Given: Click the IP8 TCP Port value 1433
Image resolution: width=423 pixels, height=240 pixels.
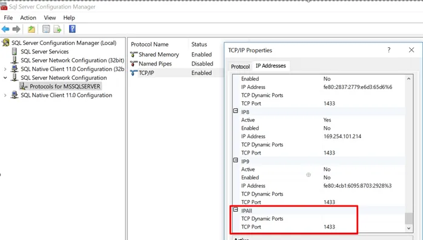Looking at the screenshot, I should point(329,153).
